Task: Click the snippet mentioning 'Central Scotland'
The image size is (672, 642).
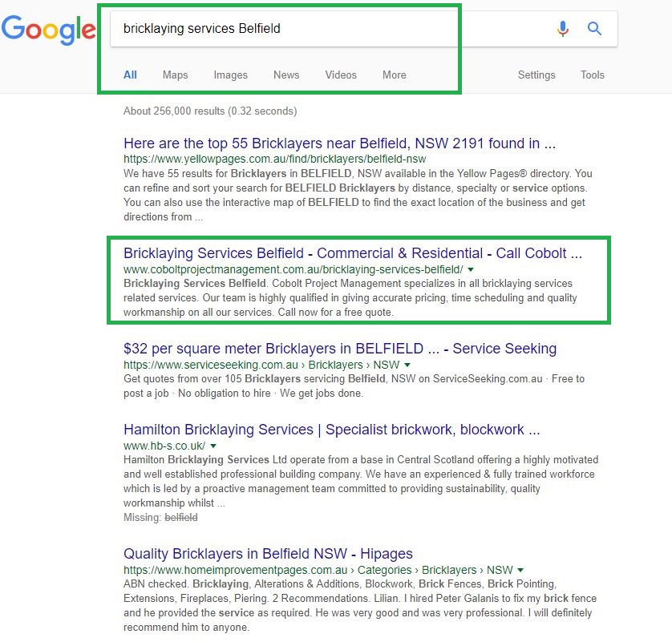Action: [361, 482]
